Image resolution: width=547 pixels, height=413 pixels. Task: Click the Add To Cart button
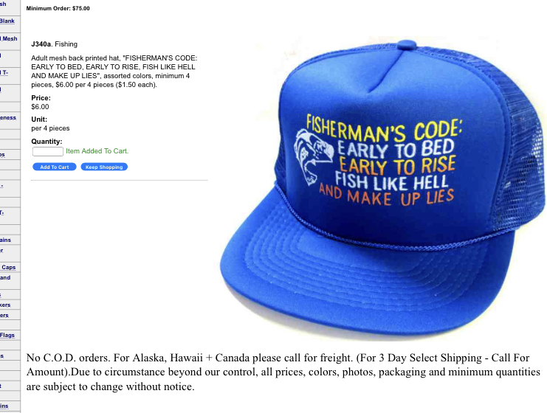(x=55, y=167)
